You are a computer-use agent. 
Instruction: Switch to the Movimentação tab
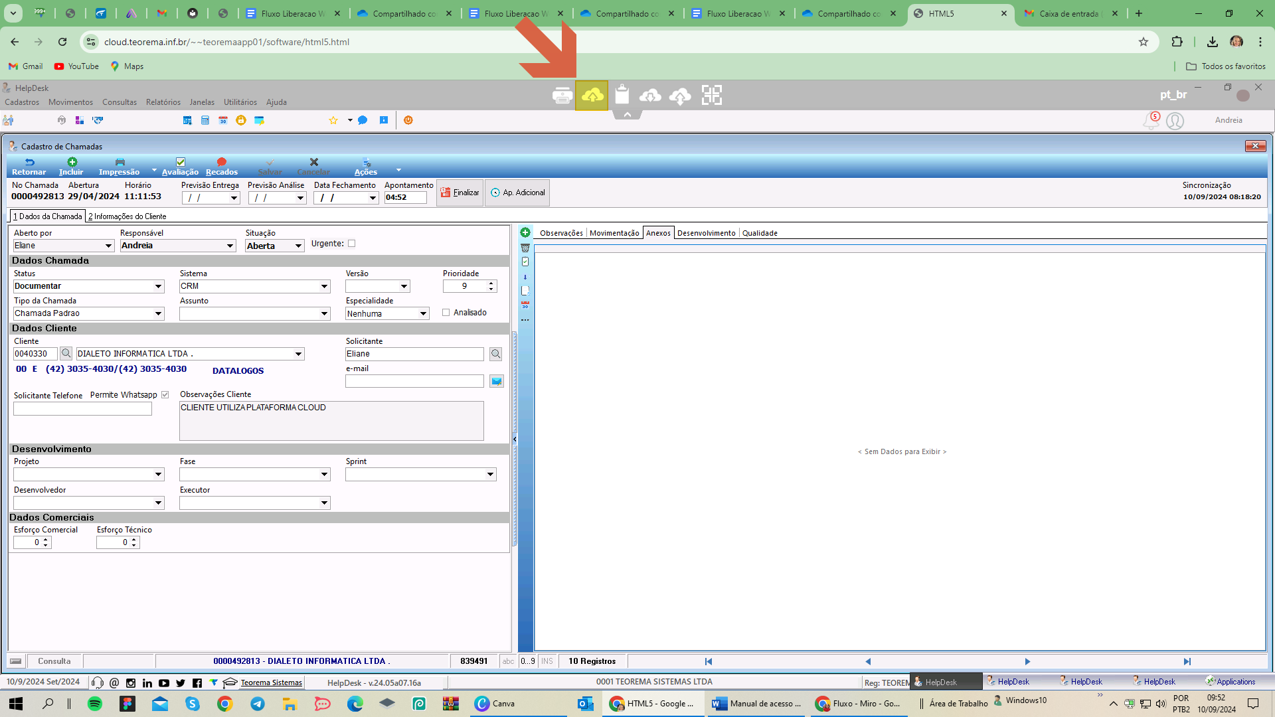tap(614, 233)
